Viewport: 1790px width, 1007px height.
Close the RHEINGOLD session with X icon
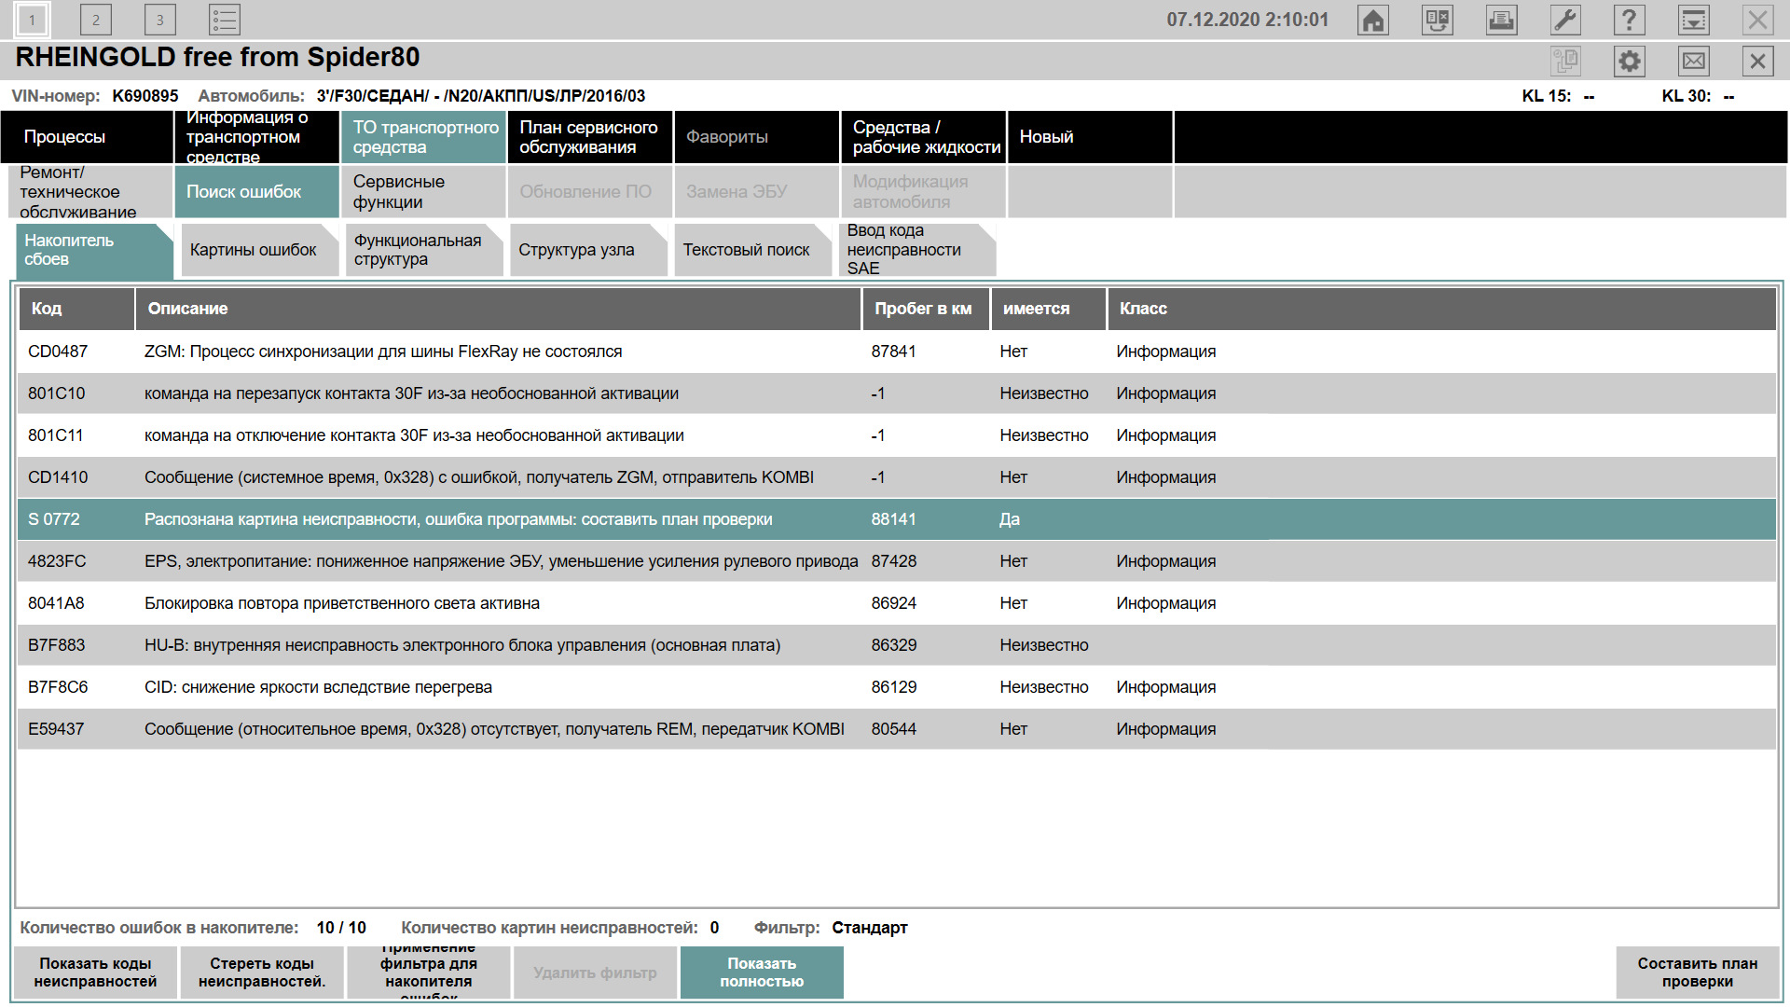[x=1757, y=62]
